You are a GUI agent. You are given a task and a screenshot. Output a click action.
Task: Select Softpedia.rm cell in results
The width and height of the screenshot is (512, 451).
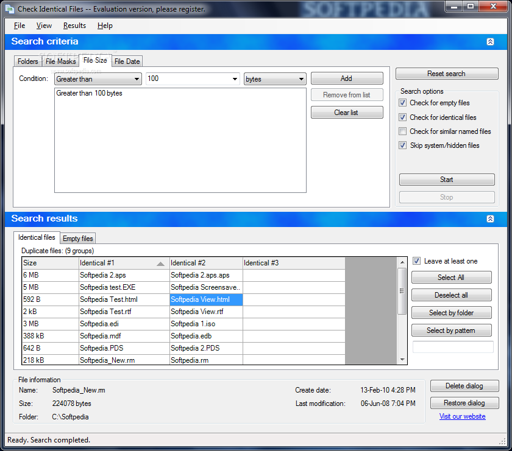[206, 360]
